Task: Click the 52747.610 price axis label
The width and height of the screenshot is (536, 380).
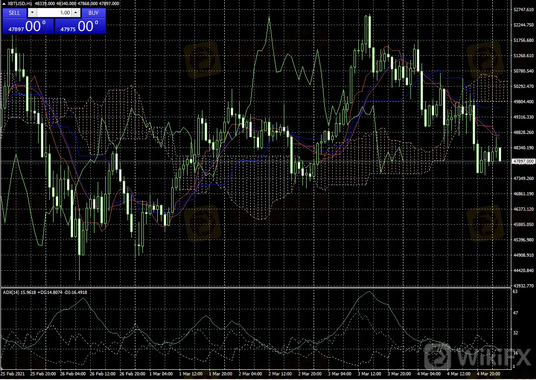Action: [x=523, y=10]
